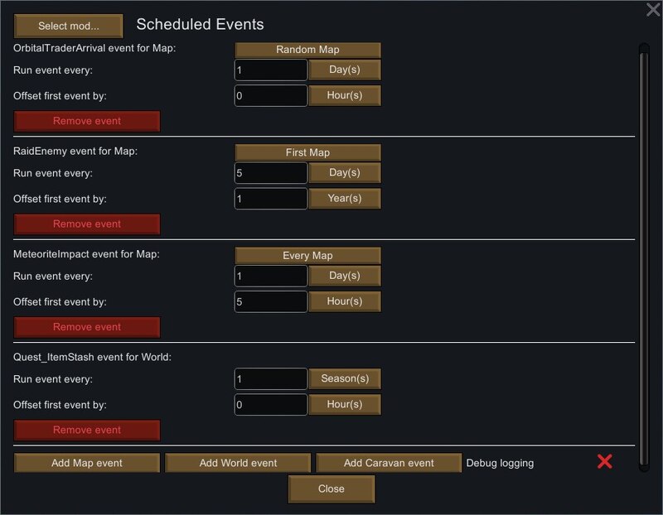Remove the MeteoriteImpact event
663x515 pixels.
click(87, 327)
